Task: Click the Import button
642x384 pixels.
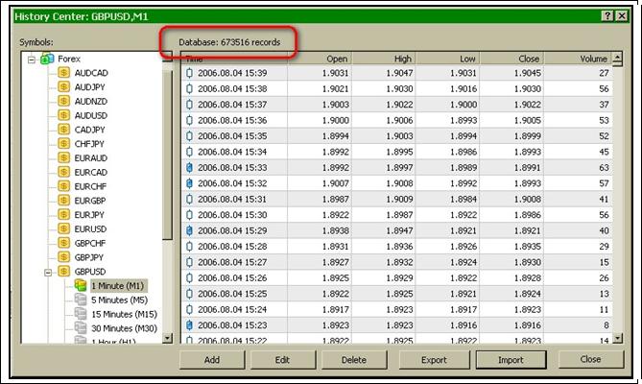Action: (510, 360)
